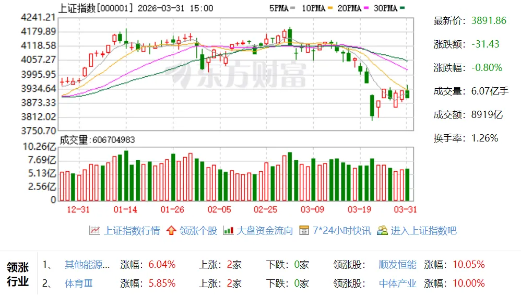521x295 pixels.
Task: Click the 02-05 date axis label
Action: (219, 209)
